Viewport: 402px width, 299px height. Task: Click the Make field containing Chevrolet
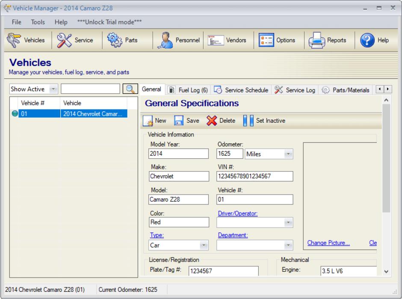tap(179, 176)
